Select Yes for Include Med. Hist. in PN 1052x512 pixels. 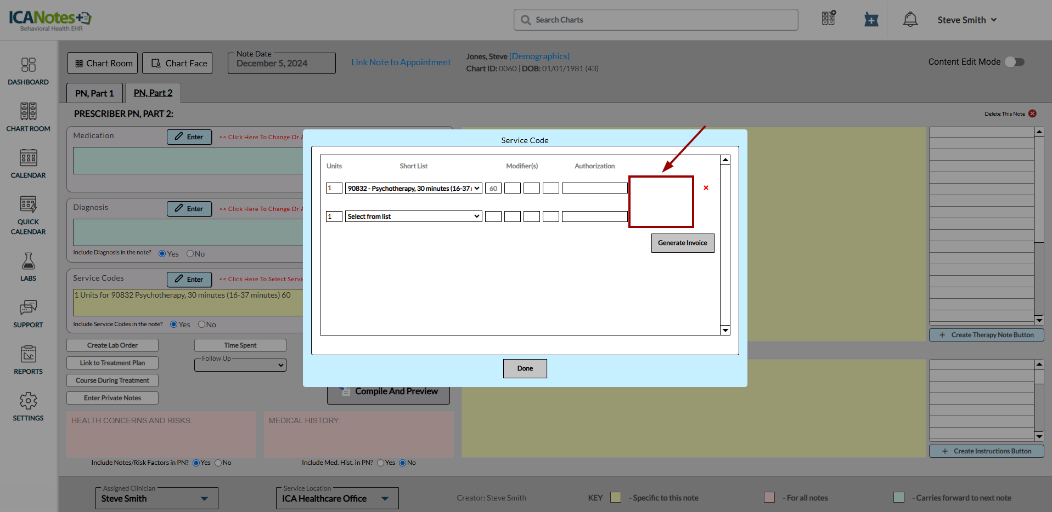pyautogui.click(x=380, y=463)
